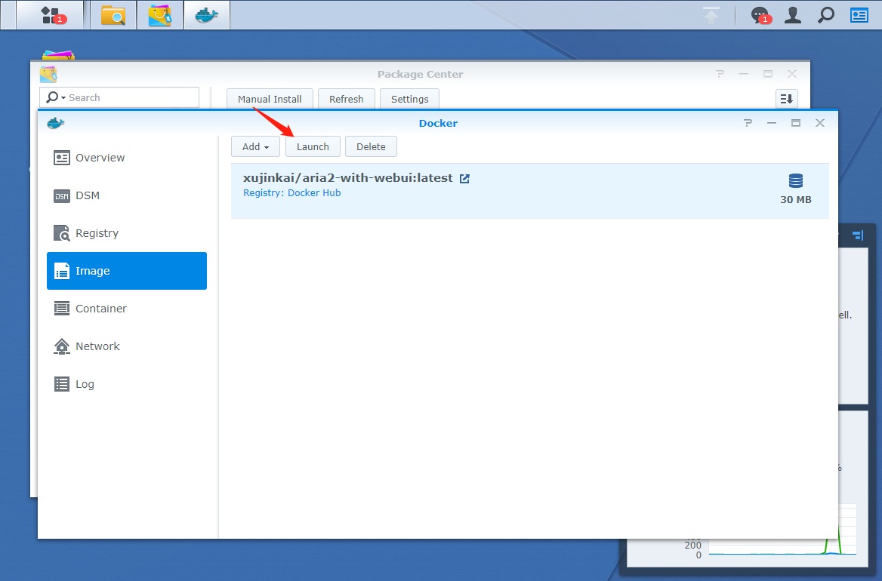Click the Registry: Docker Hub label
Image resolution: width=882 pixels, height=581 pixels.
click(292, 192)
